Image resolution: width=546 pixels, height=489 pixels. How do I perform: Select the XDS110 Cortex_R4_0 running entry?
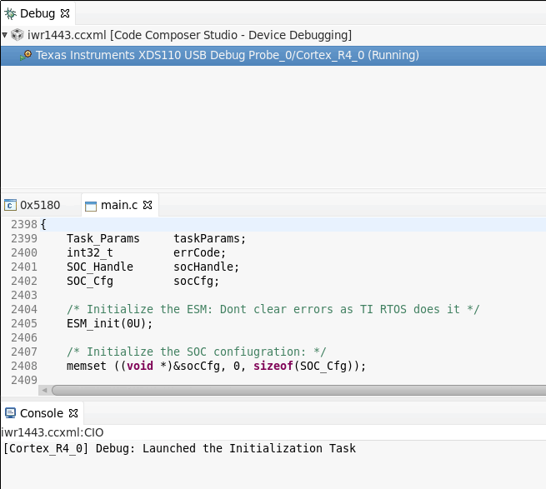227,56
